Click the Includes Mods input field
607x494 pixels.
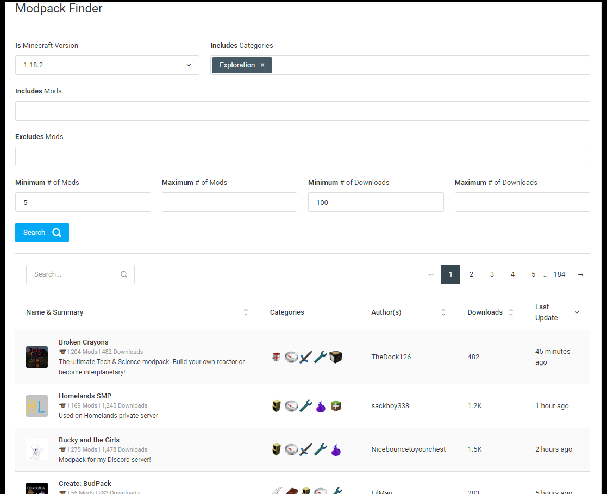[x=303, y=111]
